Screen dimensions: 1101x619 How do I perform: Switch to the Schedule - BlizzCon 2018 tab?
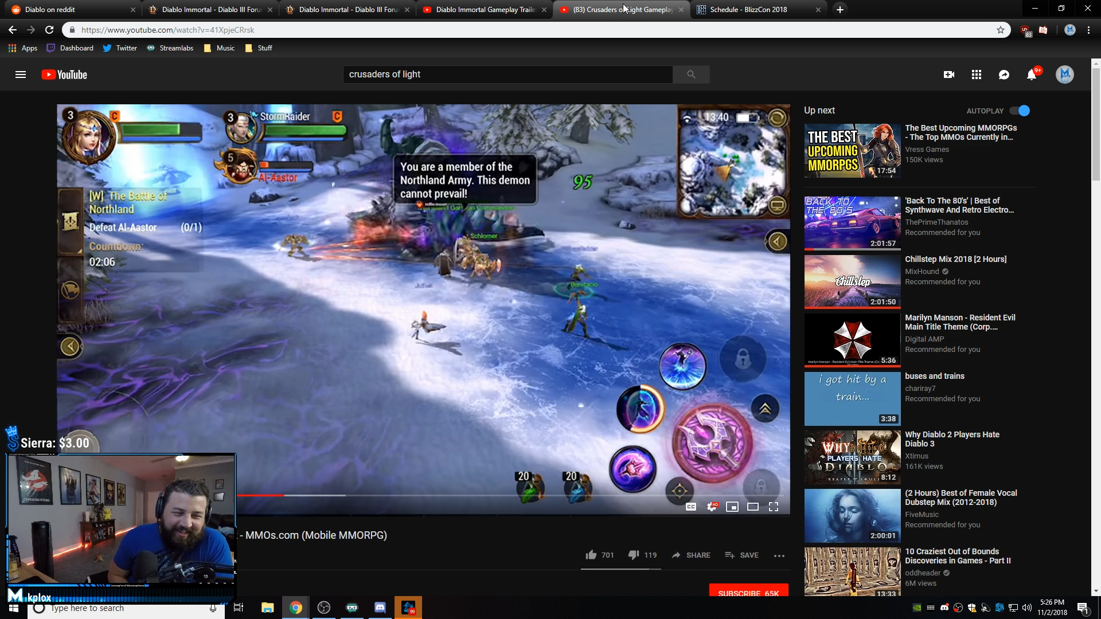758,9
